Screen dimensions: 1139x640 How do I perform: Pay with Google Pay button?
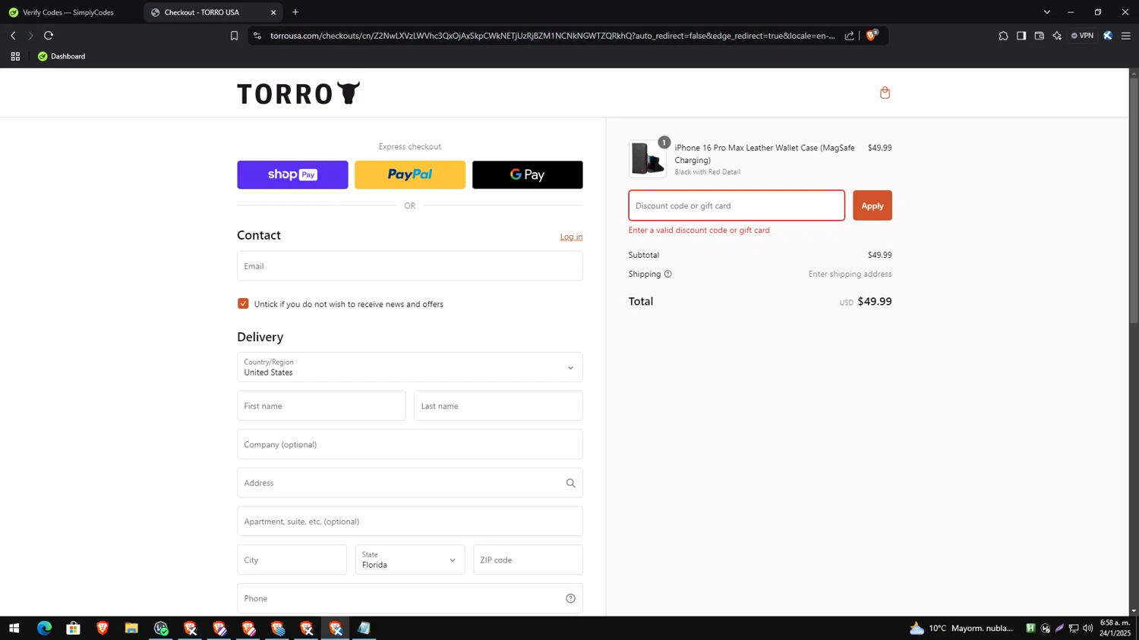pos(528,174)
